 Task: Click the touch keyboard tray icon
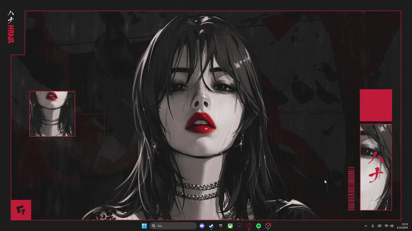click(379, 226)
